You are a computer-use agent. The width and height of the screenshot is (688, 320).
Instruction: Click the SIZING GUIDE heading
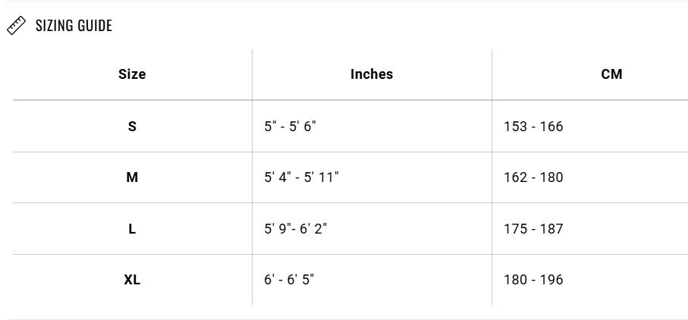point(74,26)
